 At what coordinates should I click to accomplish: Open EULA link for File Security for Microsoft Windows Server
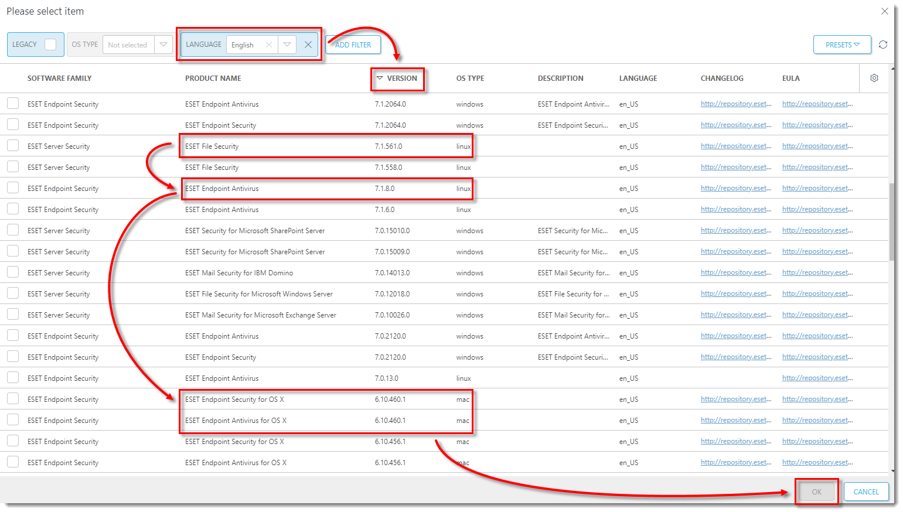coord(817,293)
